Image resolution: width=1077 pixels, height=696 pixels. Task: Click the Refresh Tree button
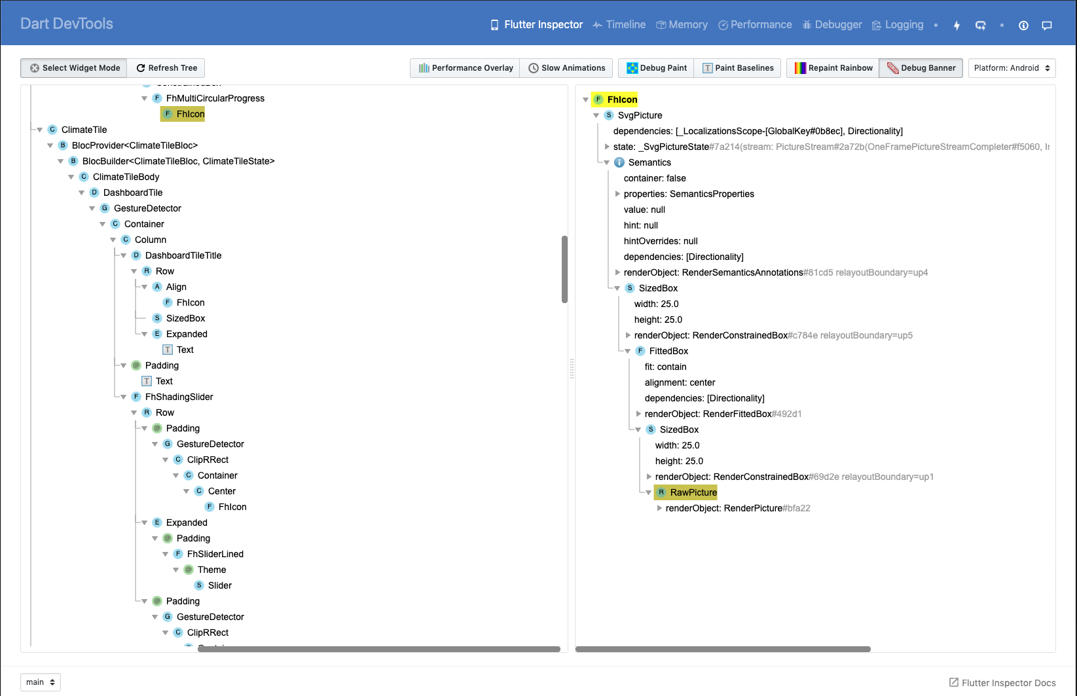pyautogui.click(x=166, y=68)
